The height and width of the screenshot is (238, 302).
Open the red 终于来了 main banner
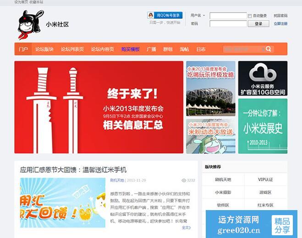tap(99, 107)
